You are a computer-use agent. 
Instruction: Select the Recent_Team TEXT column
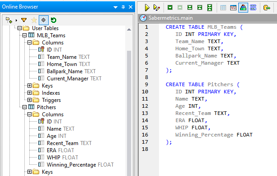69,143
